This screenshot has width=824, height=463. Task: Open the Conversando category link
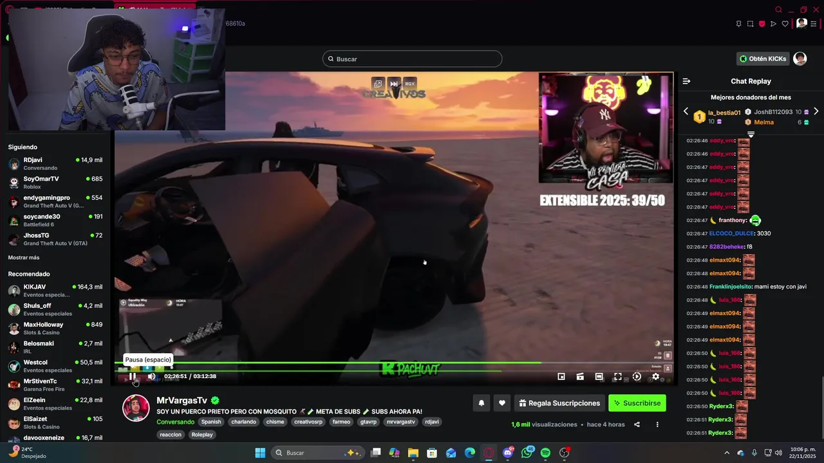175,422
